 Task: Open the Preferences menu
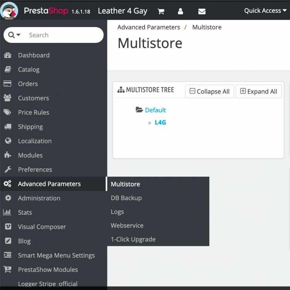[x=35, y=169]
